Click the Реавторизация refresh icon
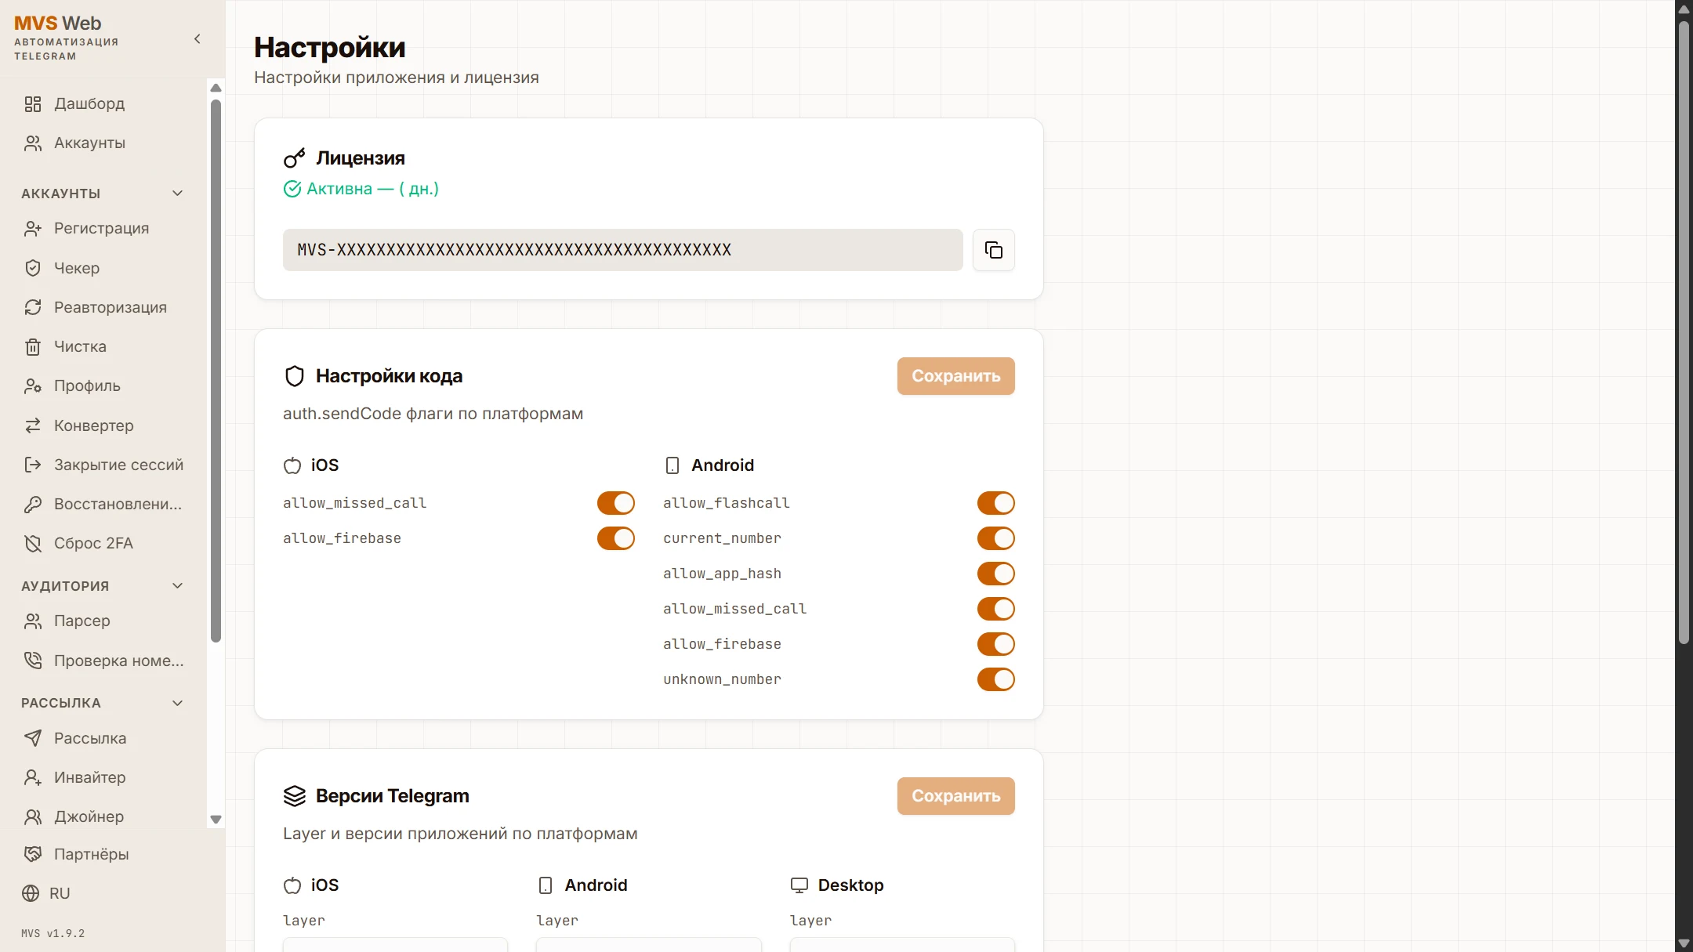Image resolution: width=1693 pixels, height=952 pixels. point(33,307)
